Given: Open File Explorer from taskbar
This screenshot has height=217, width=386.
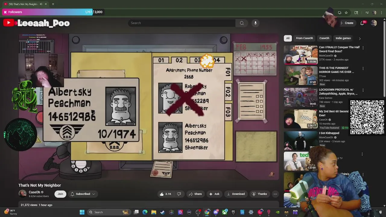Looking at the screenshot, I should click(153, 212).
